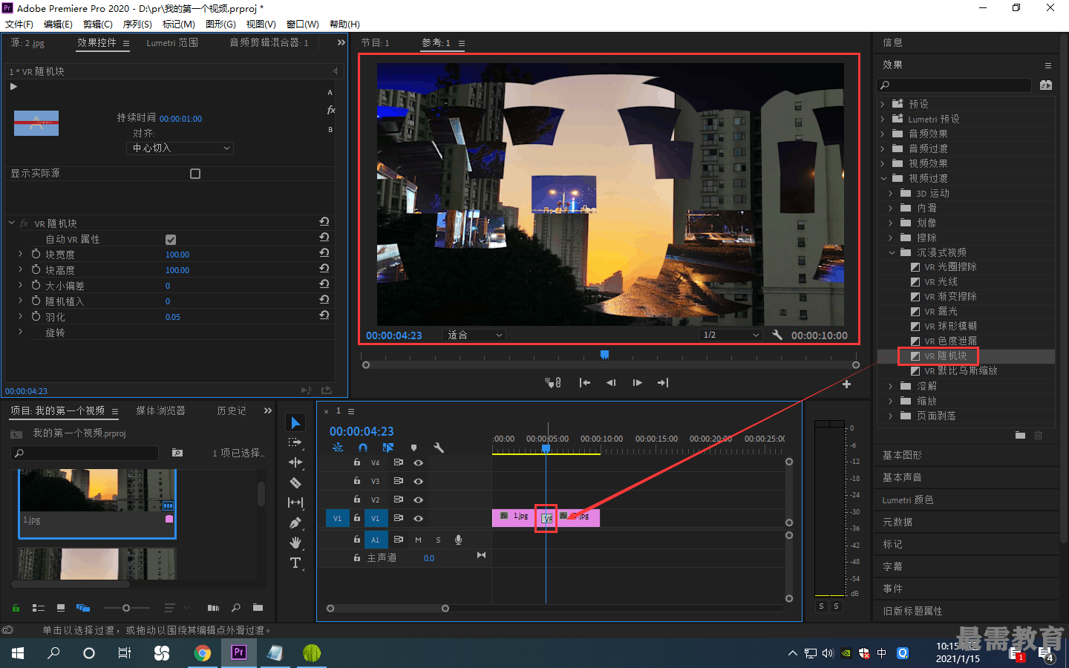The width and height of the screenshot is (1069, 668).
Task: Solo the A1 audio track
Action: [438, 540]
